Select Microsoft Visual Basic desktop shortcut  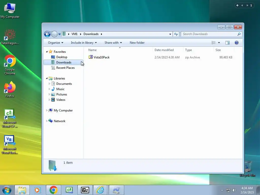coord(10,145)
